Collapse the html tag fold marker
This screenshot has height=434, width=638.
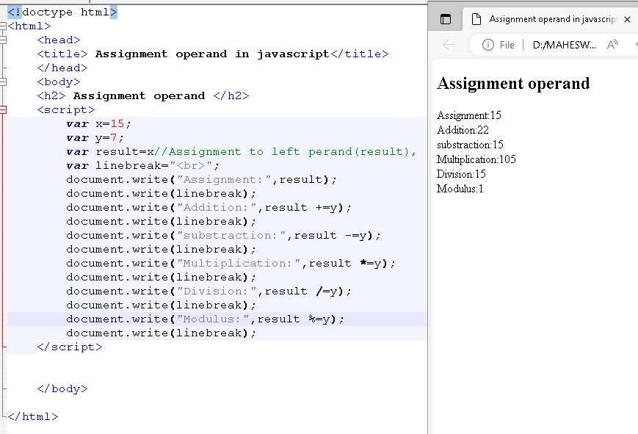click(3, 26)
